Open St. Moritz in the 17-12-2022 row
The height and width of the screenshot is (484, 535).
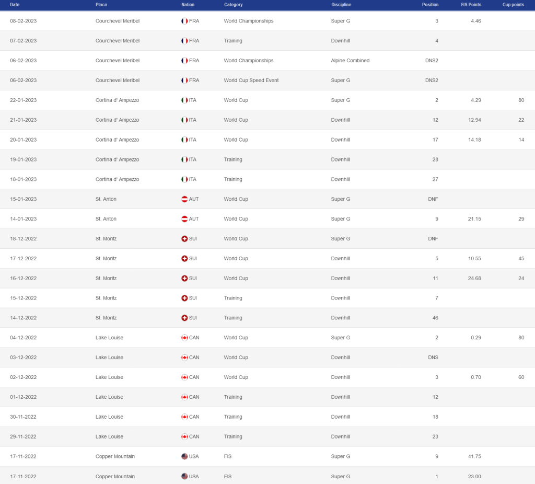point(106,258)
